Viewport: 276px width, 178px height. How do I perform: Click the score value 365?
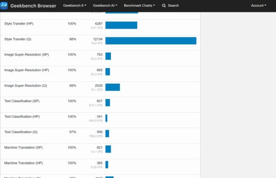pyautogui.click(x=100, y=163)
